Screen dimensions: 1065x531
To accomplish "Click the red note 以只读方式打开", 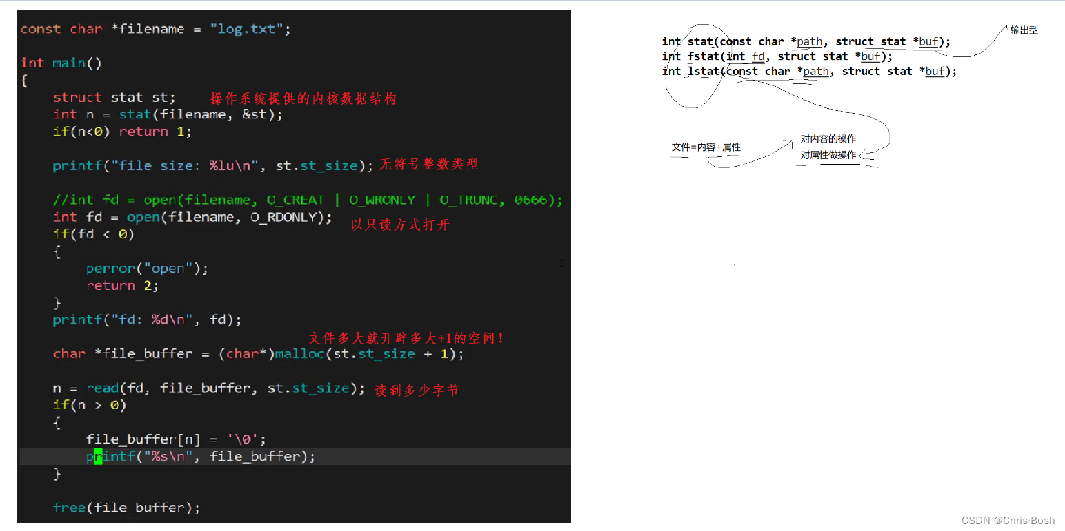I will 400,225.
